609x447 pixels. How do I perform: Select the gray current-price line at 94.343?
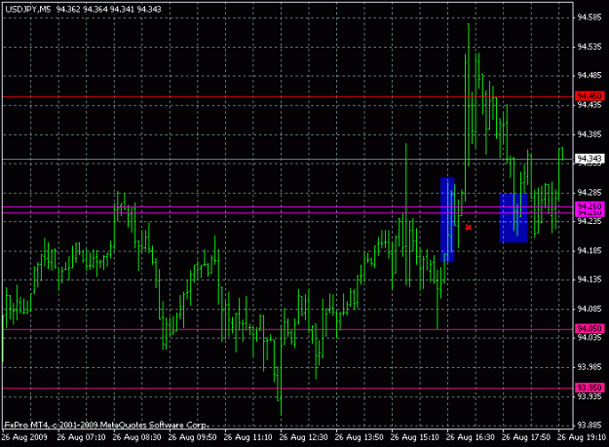click(287, 159)
